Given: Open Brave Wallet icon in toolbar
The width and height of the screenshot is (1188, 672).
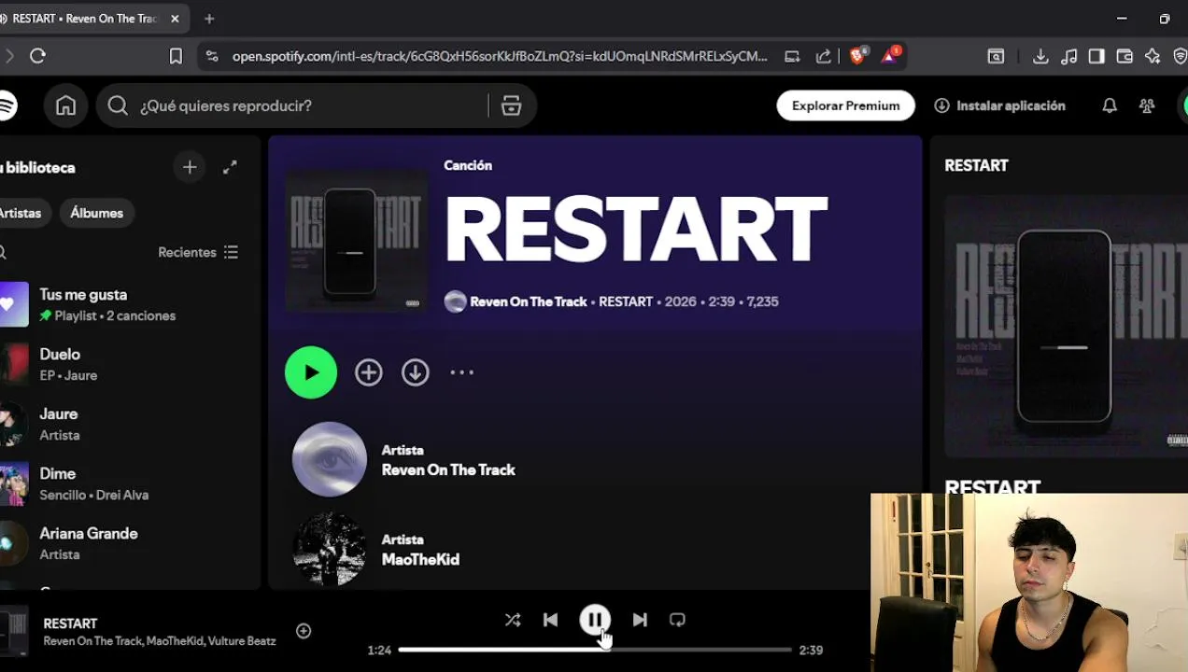Looking at the screenshot, I should pyautogui.click(x=1124, y=56).
